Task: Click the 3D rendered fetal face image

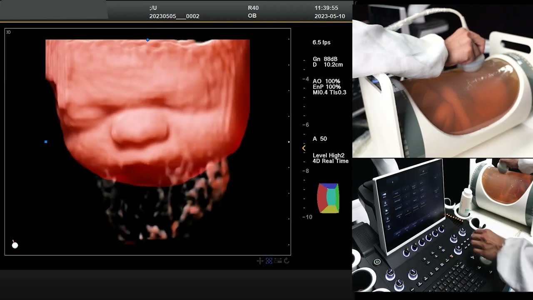Action: pos(148,112)
